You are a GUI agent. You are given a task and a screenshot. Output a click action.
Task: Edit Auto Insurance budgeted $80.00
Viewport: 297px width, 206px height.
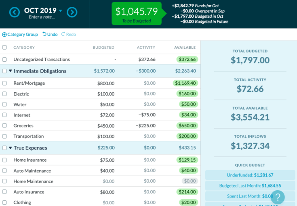click(107, 192)
